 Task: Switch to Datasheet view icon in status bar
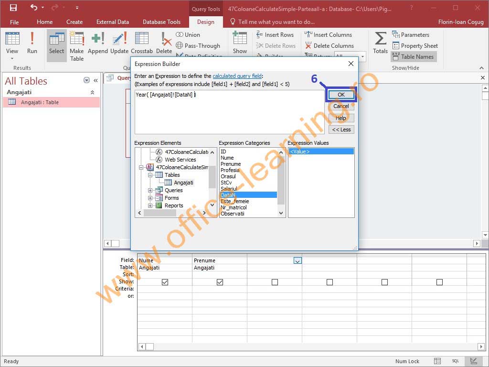pos(437,361)
